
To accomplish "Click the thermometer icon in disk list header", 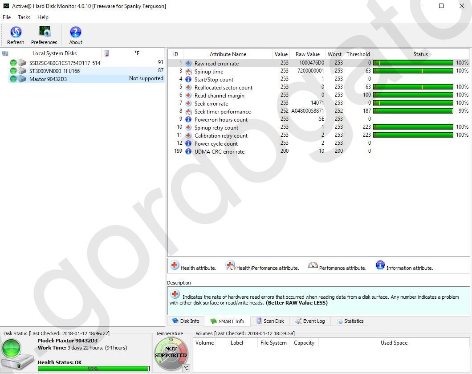I will pyautogui.click(x=107, y=53).
